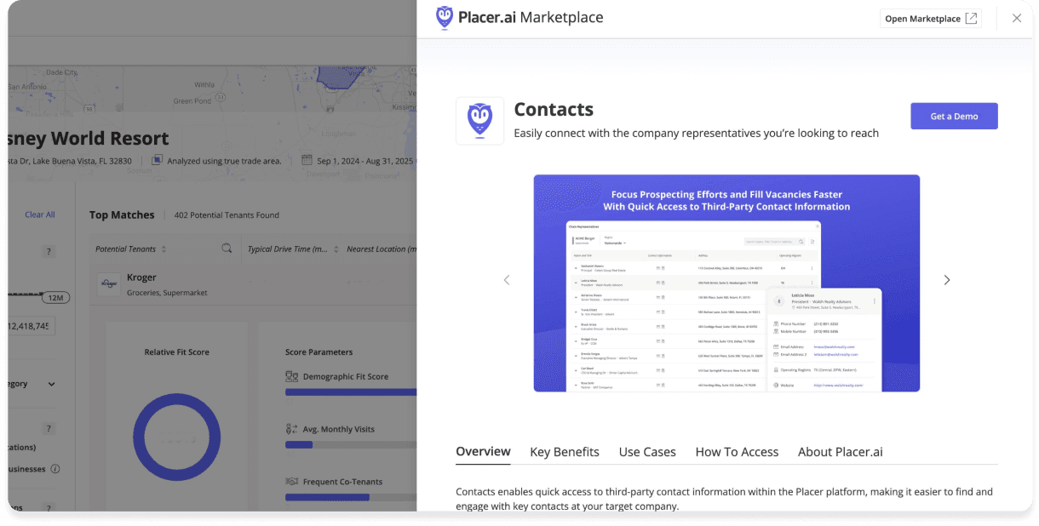This screenshot has height=526, width=1039.
Task: Click the true trade area map icon
Action: 157,160
